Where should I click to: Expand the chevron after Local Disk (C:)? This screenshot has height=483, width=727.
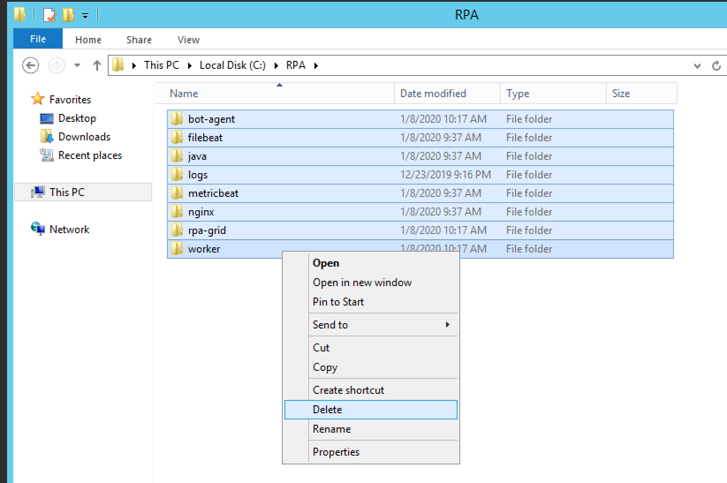(x=276, y=65)
